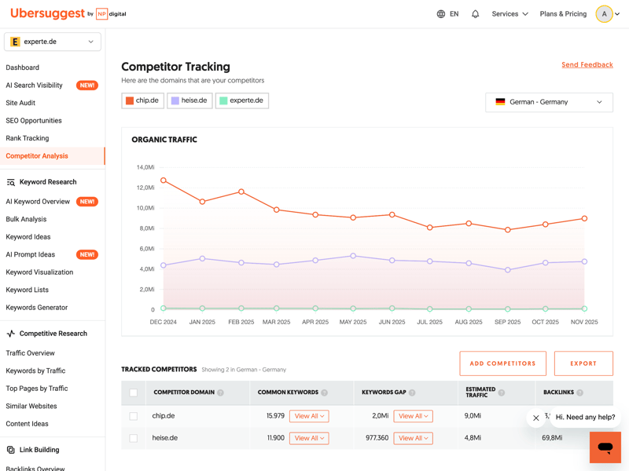
Task: Click the Add Competitors button
Action: (x=502, y=363)
